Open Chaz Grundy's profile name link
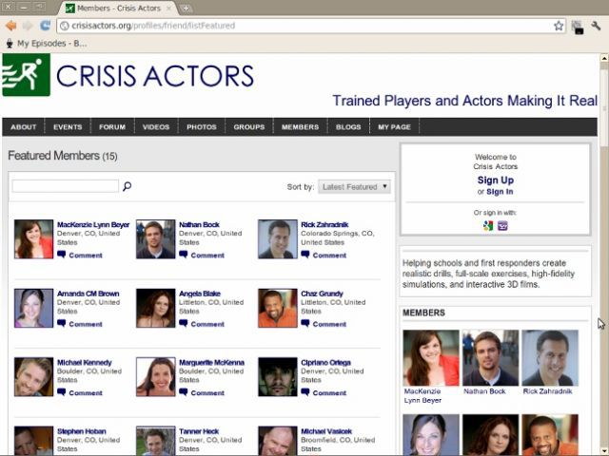The image size is (609, 456). pos(322,294)
